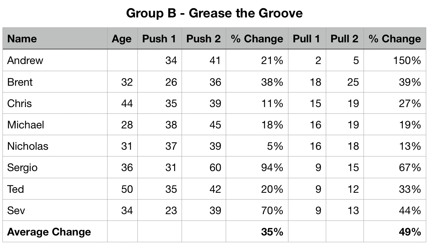The image size is (428, 244).
Task: Click the Andrew name cell
Action: click(25, 60)
